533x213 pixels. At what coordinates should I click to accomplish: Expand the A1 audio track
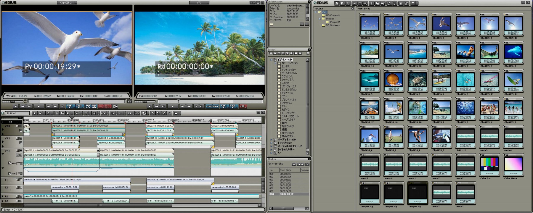[3, 196]
